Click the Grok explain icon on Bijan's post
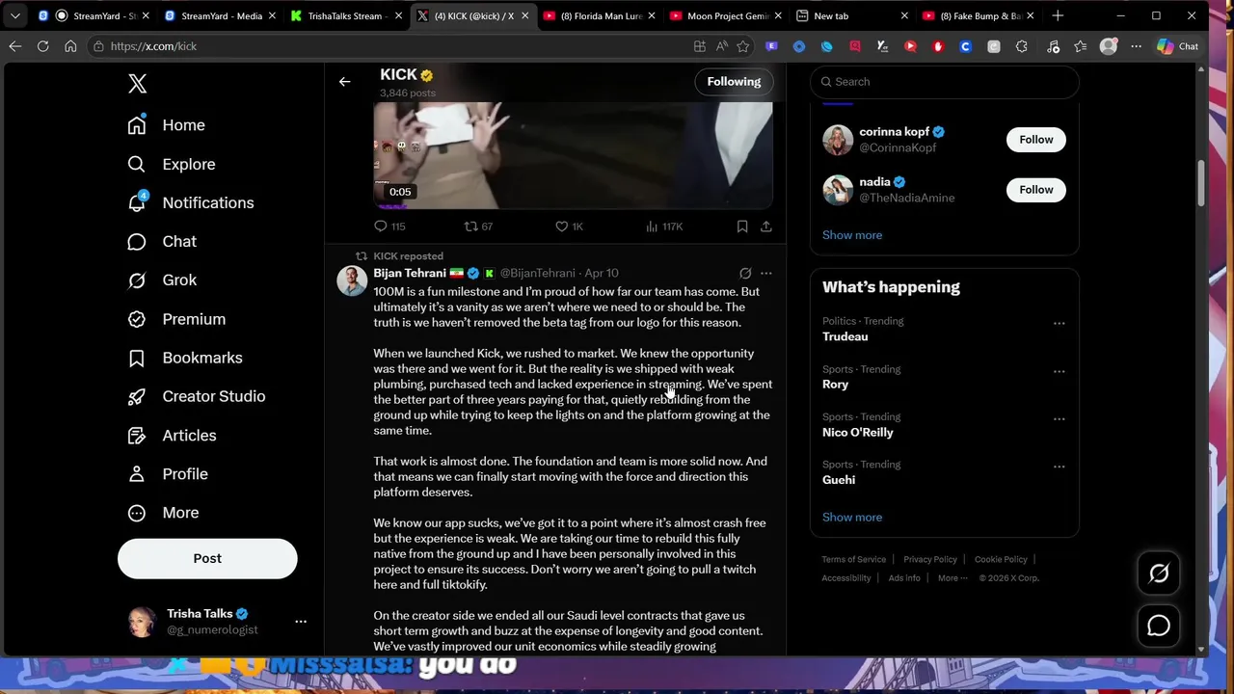 pos(745,274)
